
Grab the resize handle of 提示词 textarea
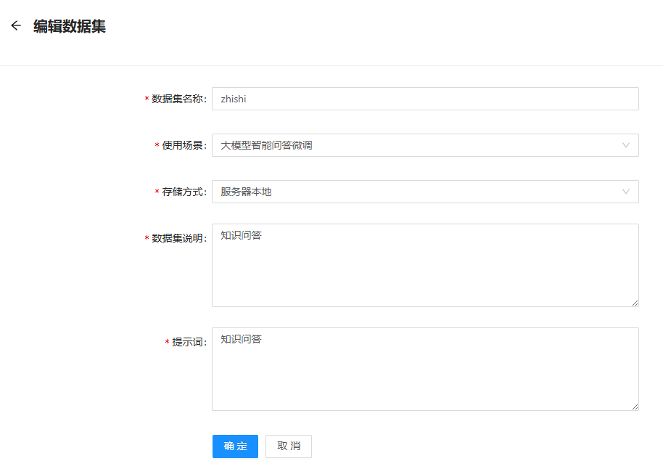[635, 407]
